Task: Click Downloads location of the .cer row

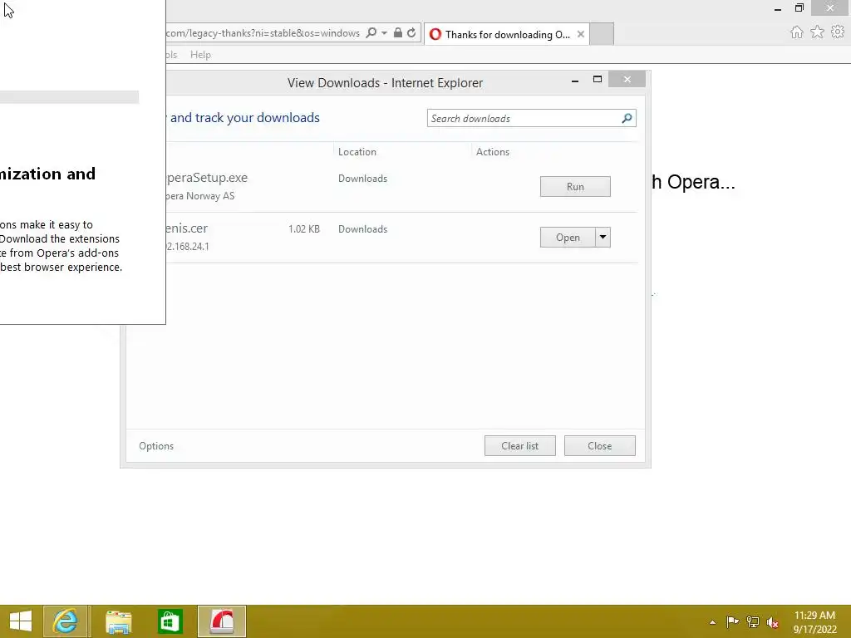Action: click(x=362, y=229)
